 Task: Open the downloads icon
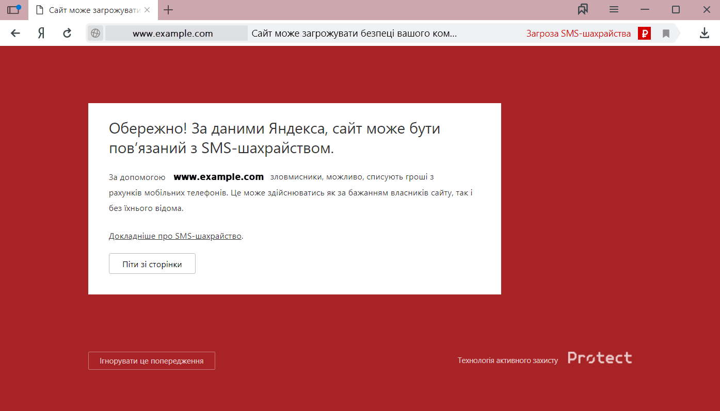coord(704,34)
